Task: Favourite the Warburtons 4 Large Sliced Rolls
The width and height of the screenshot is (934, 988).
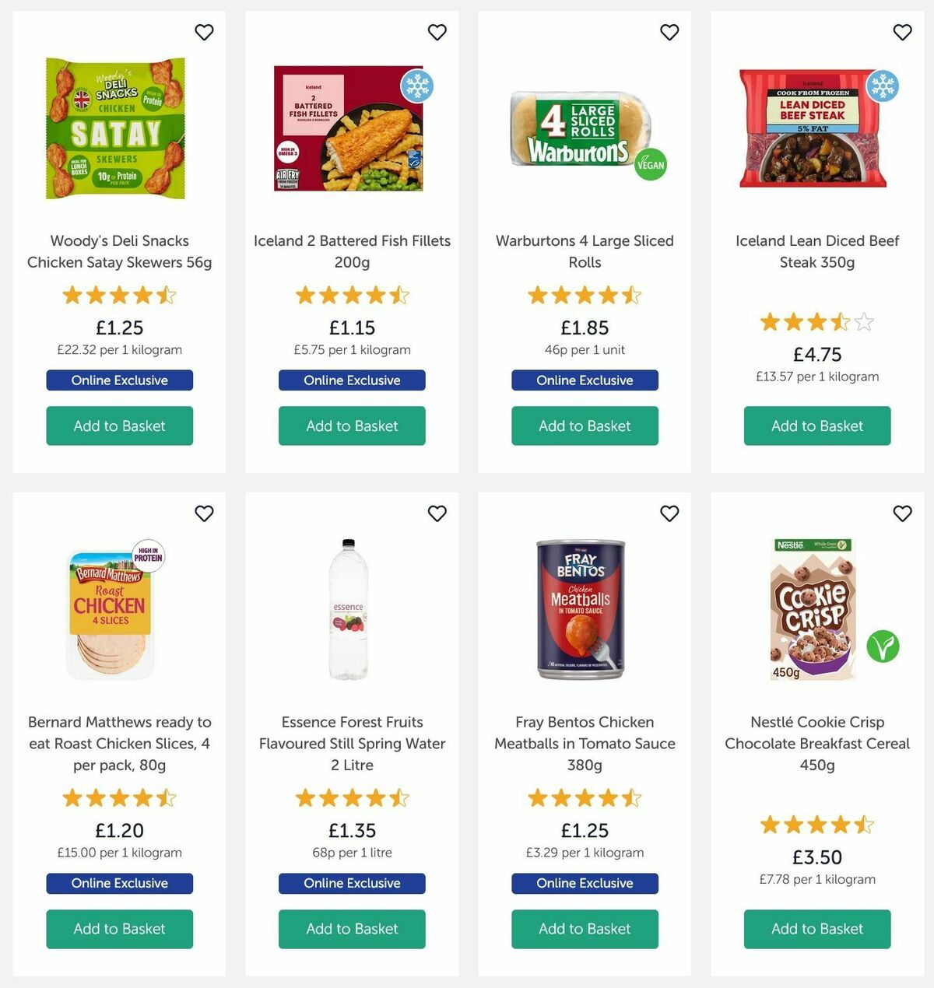Action: (669, 32)
